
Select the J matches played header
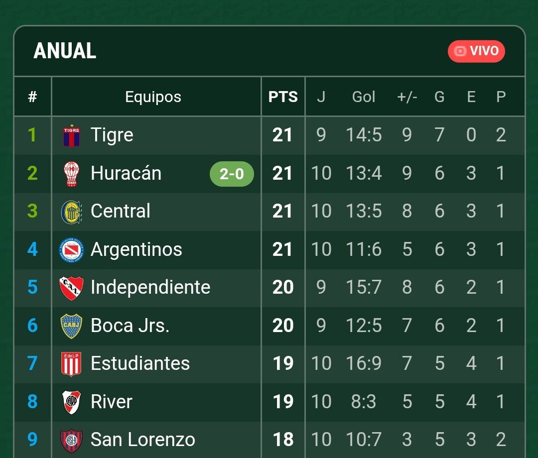click(x=321, y=97)
